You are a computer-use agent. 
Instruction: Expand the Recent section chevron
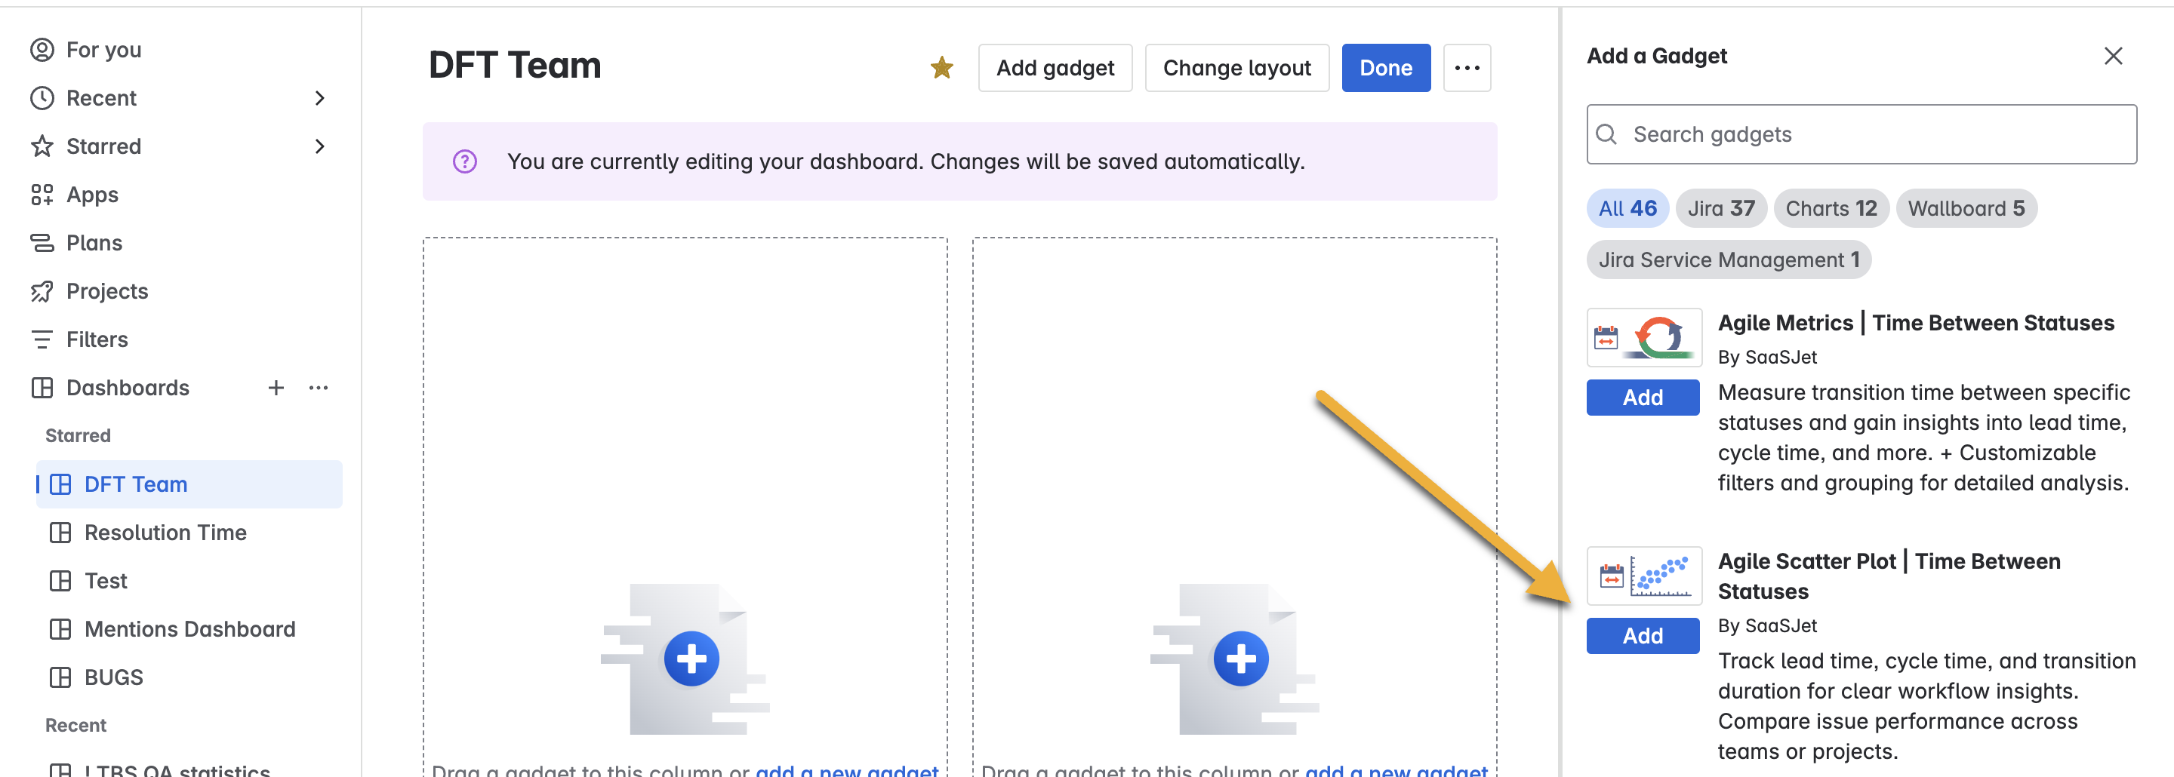pyautogui.click(x=321, y=98)
